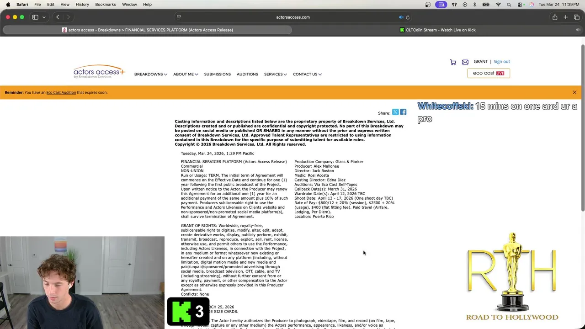
Task: Open the History menu
Action: [82, 5]
